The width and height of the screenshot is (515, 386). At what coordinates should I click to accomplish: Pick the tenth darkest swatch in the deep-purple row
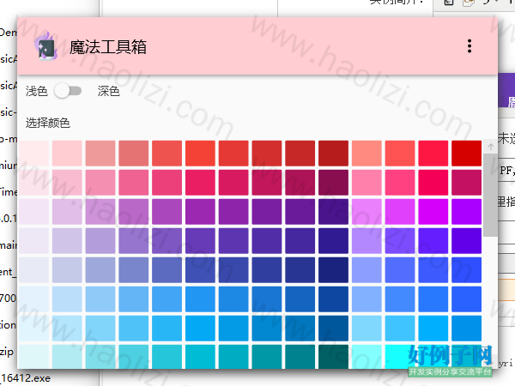(333, 241)
